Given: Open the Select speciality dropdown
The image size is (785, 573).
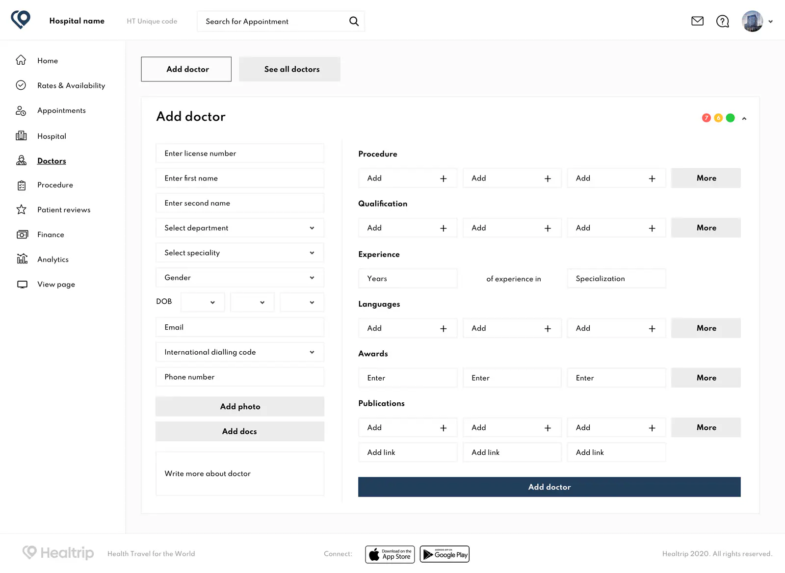Looking at the screenshot, I should 240,253.
